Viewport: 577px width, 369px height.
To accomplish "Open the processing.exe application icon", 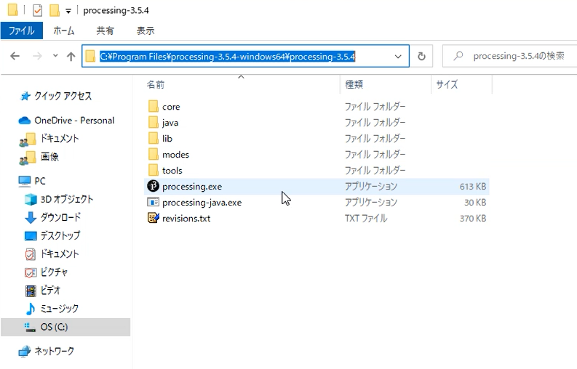I will point(153,186).
